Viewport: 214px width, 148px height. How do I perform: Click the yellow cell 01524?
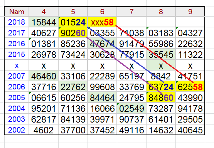coord(73,22)
